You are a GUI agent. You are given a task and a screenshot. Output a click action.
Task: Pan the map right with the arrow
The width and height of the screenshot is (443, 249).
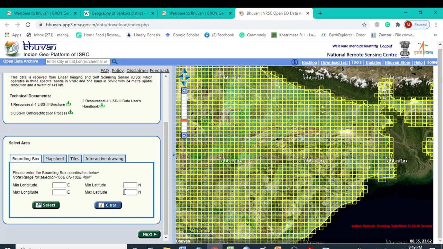tap(188, 77)
